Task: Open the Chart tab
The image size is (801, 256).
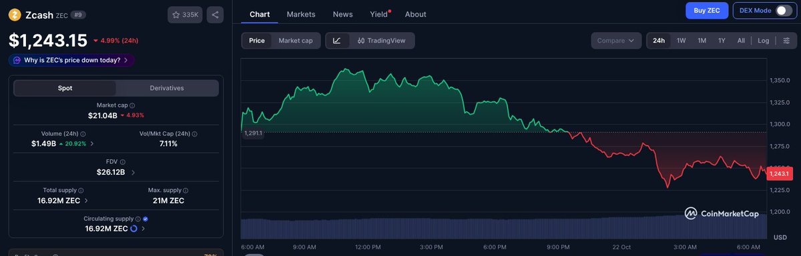Action: [x=260, y=14]
